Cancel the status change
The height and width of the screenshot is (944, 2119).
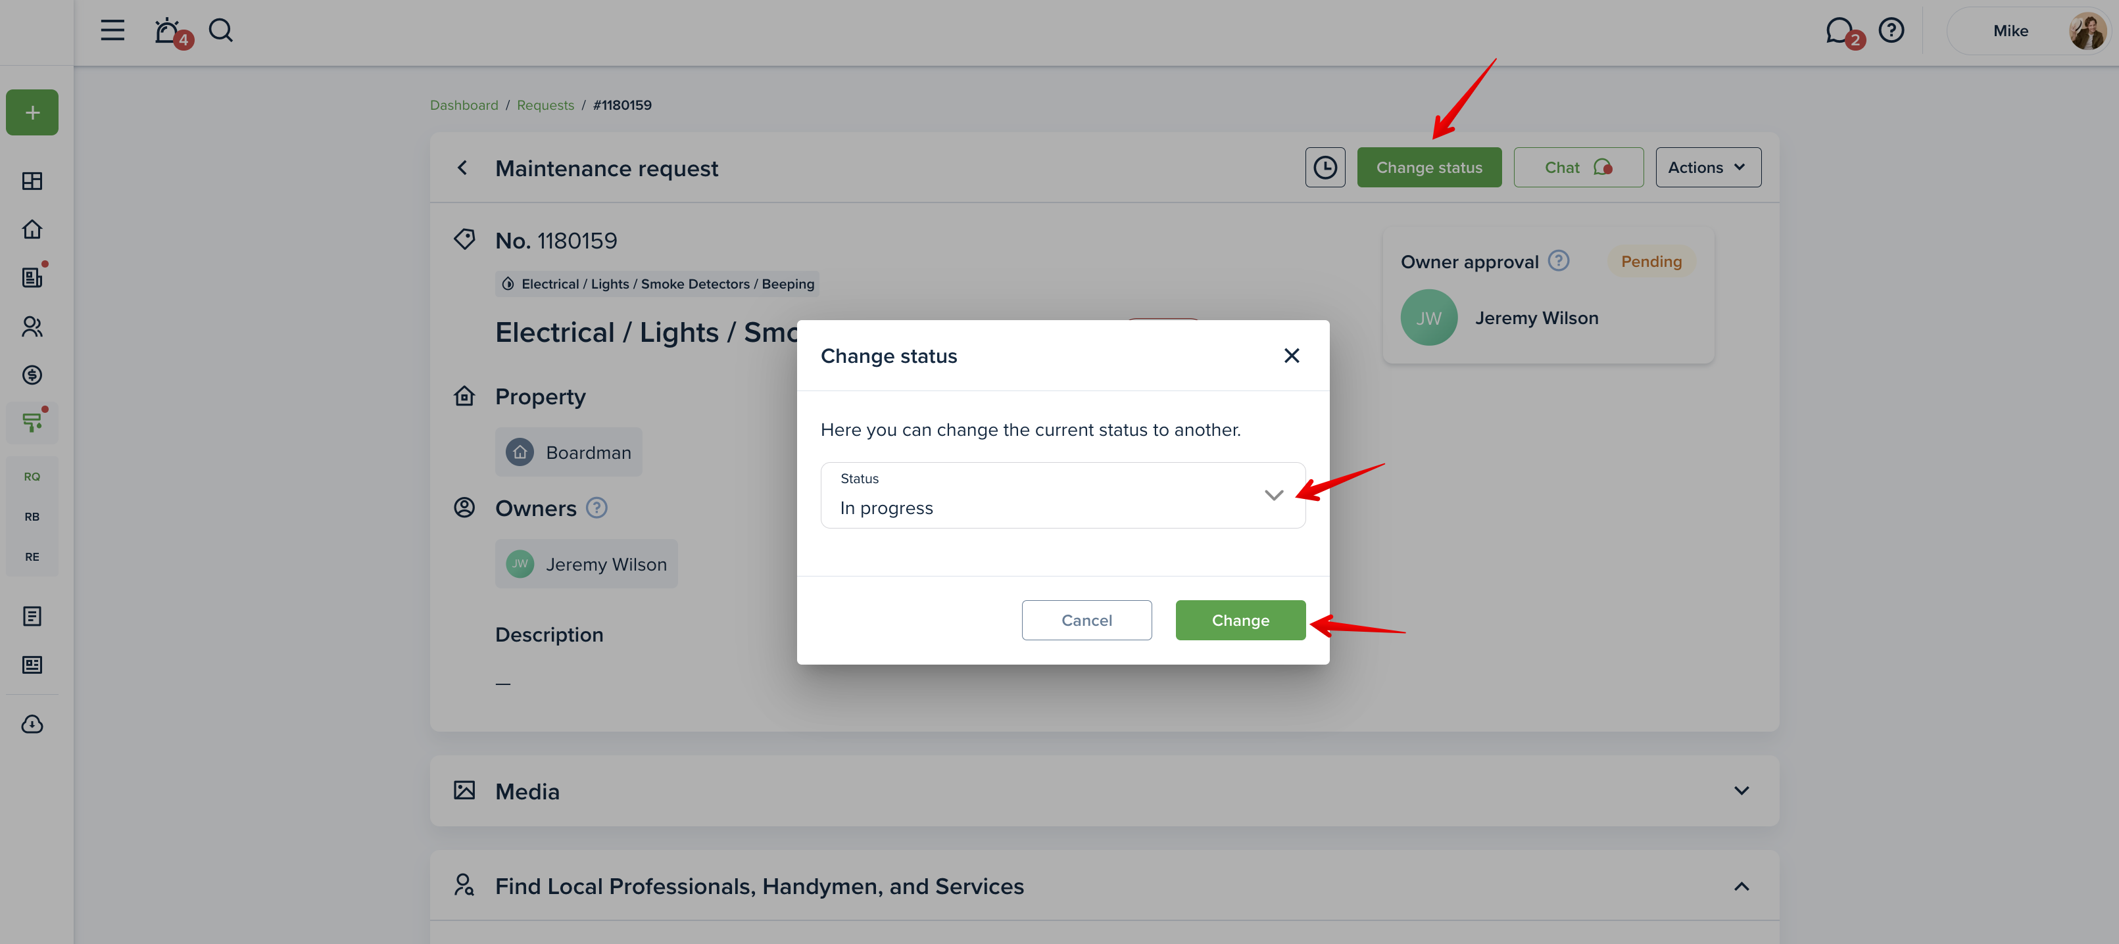click(x=1086, y=620)
